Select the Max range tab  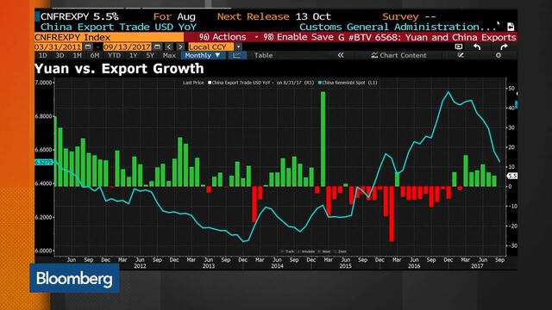tap(169, 55)
